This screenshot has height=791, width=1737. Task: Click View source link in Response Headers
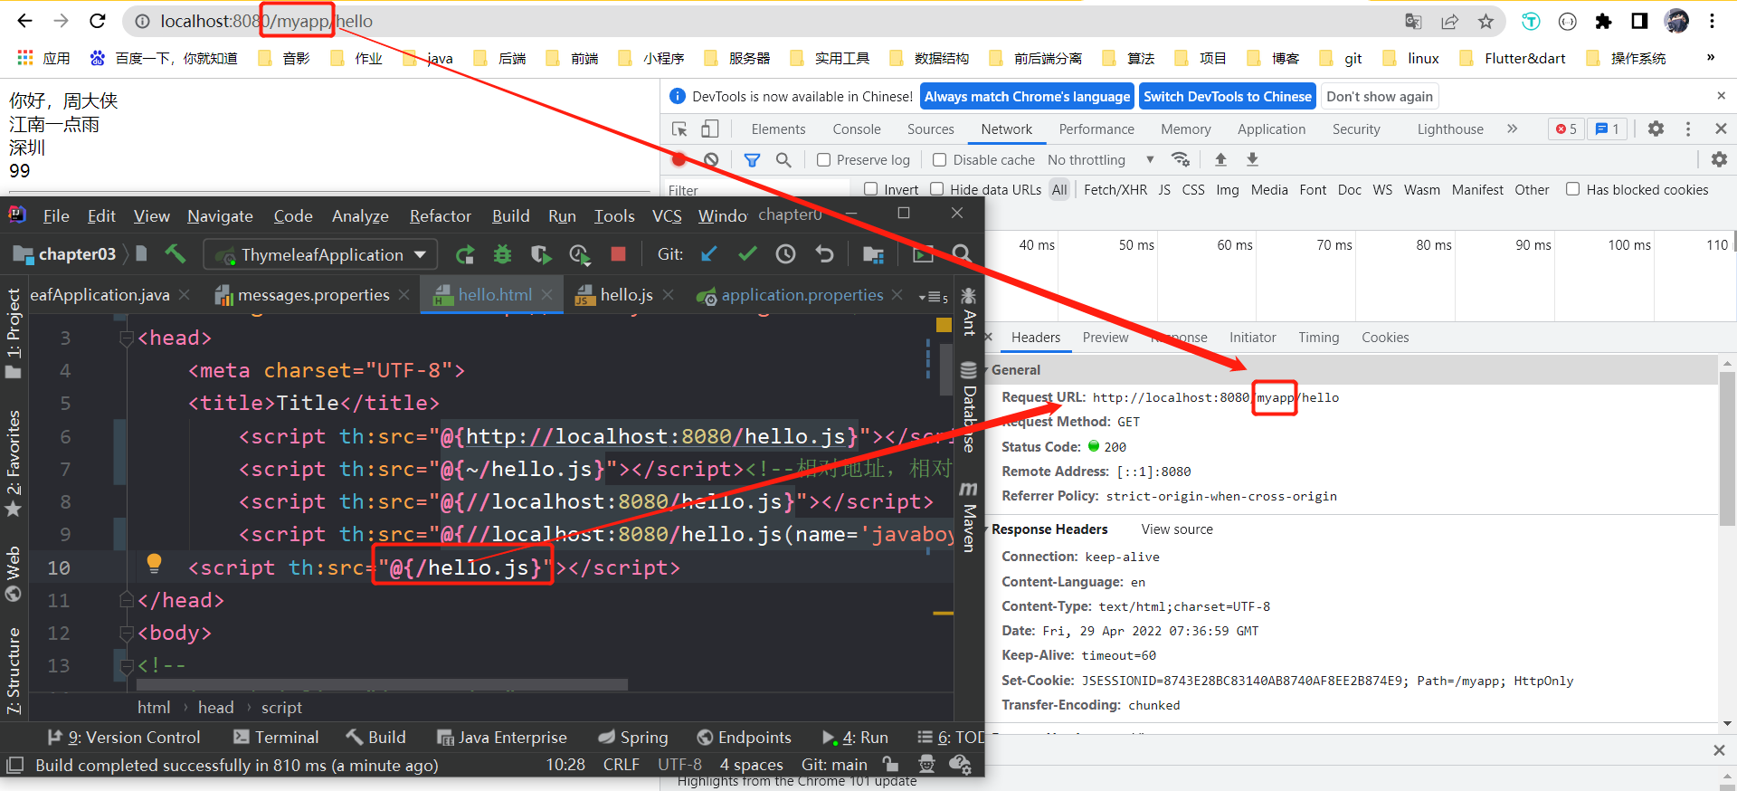point(1177,529)
